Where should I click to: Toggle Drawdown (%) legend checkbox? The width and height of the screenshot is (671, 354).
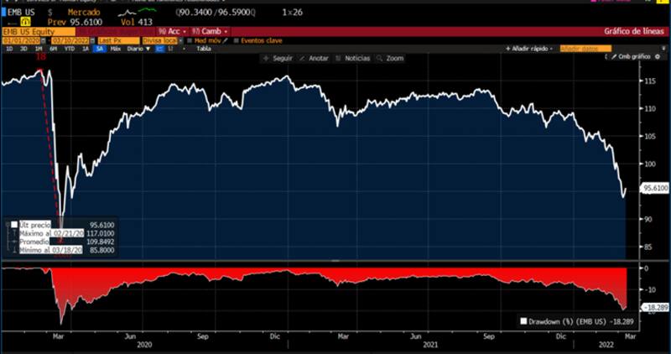pos(524,320)
